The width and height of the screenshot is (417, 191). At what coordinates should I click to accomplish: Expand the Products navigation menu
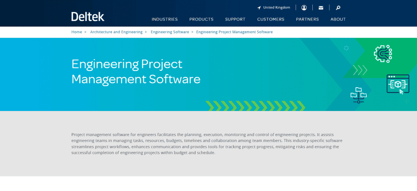(x=201, y=19)
